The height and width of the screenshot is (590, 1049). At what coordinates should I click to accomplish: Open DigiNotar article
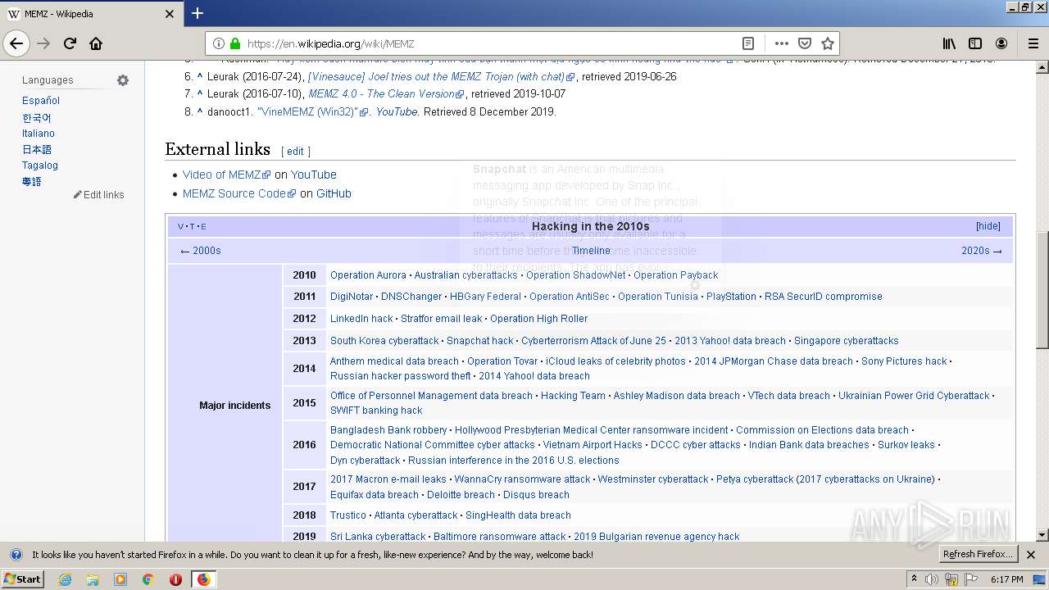click(352, 297)
